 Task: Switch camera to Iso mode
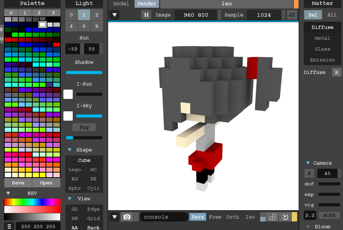pos(250,217)
